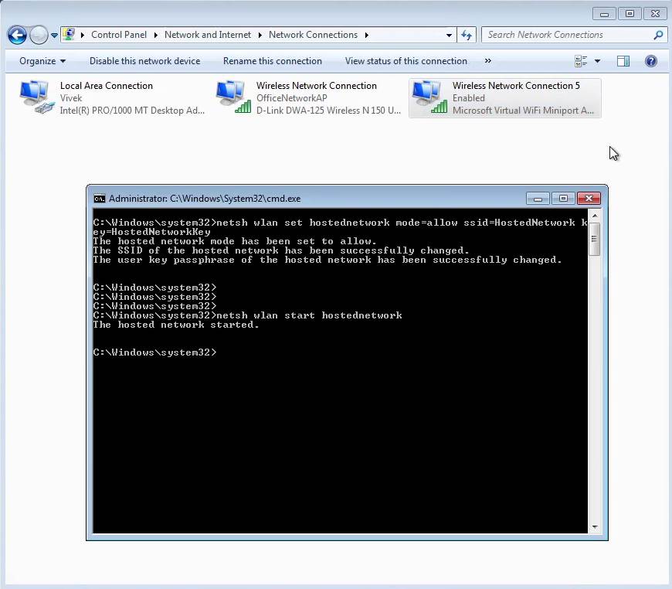Image resolution: width=672 pixels, height=589 pixels.
Task: Click the Change your view icon
Action: (x=582, y=61)
